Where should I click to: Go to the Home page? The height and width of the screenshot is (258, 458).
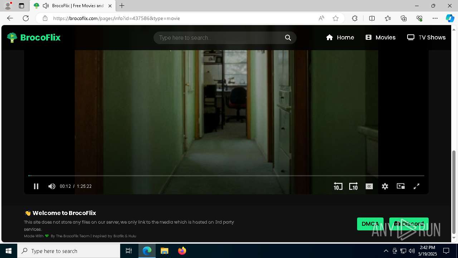pyautogui.click(x=340, y=38)
